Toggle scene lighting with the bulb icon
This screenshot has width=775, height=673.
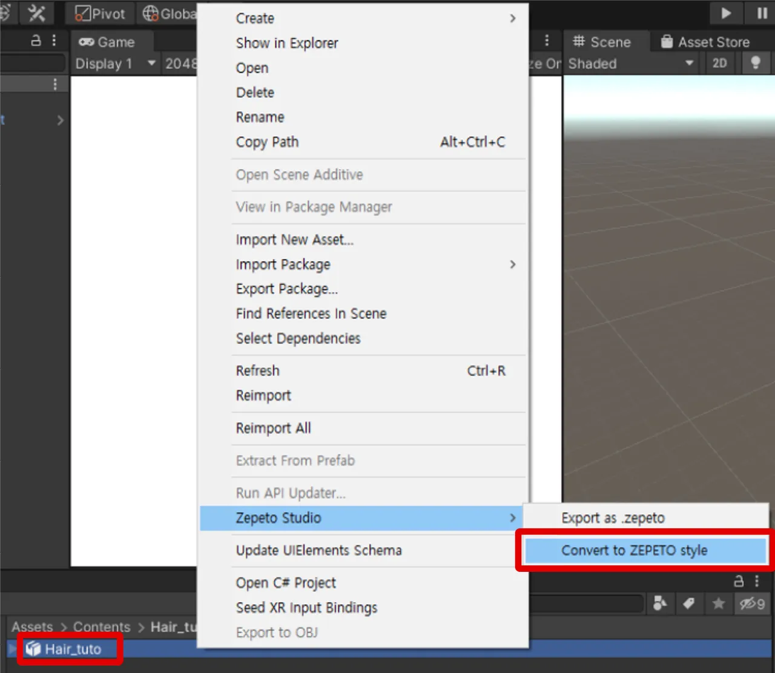755,63
